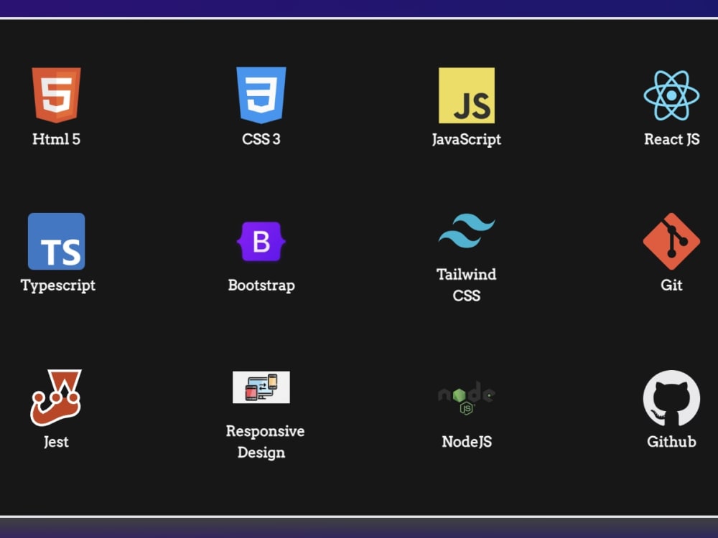Click the React atom logo
718x538 pixels.
(671, 95)
